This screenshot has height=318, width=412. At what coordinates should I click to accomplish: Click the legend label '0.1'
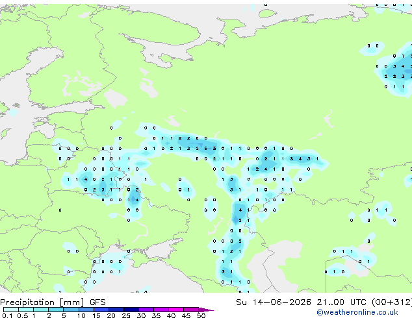pos(7,315)
